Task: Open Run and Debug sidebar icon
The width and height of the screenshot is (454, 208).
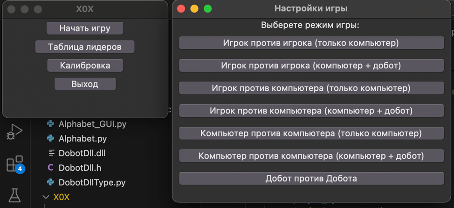Action: pyautogui.click(x=14, y=132)
